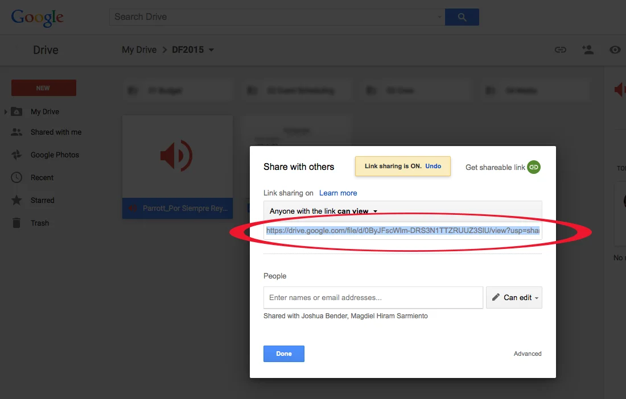Click the add person share icon in toolbar

click(588, 50)
